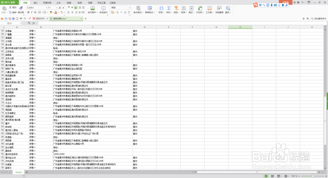This screenshot has height=178, width=328.
Task: Click the Sort (排序) A-Z icon
Action: click(184, 8)
